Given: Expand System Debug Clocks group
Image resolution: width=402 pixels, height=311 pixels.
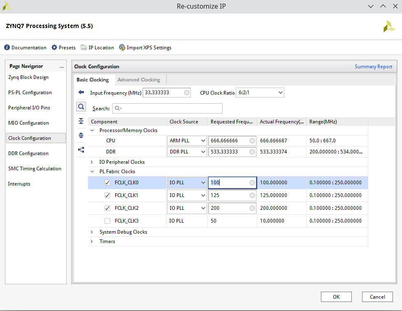Looking at the screenshot, I should (x=92, y=232).
